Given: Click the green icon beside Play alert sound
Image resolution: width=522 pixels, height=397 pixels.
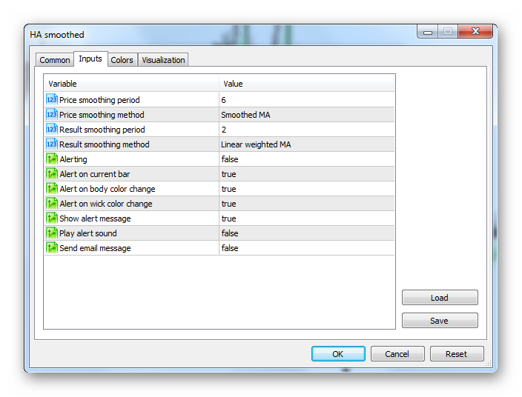Looking at the screenshot, I should [x=52, y=233].
